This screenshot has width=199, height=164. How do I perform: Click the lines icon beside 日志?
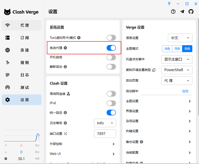click(8, 75)
